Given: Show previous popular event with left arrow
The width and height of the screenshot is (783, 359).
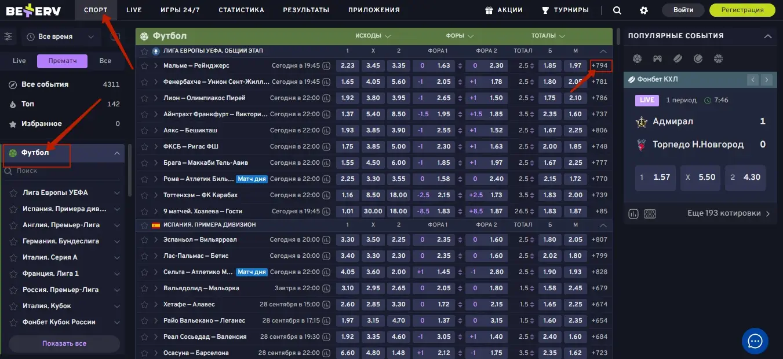Looking at the screenshot, I should coord(753,79).
